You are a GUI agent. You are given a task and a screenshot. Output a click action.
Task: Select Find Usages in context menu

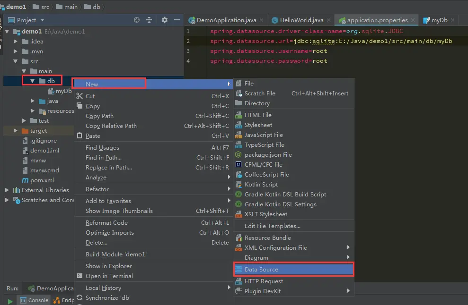pyautogui.click(x=154, y=147)
